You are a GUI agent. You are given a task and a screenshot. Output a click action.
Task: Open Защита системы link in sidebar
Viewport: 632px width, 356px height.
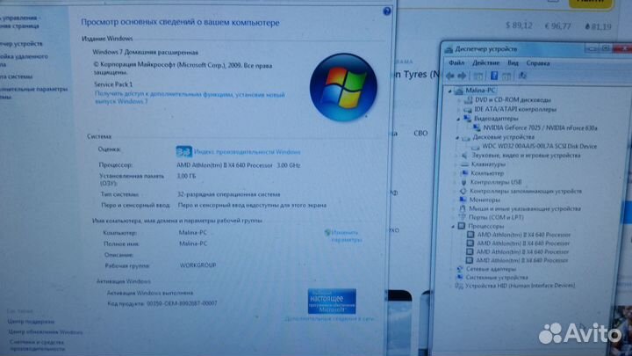pyautogui.click(x=16, y=76)
